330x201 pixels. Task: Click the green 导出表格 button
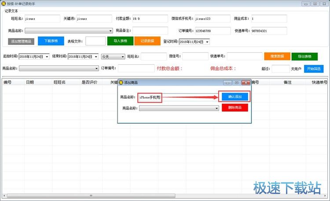coord(304,56)
